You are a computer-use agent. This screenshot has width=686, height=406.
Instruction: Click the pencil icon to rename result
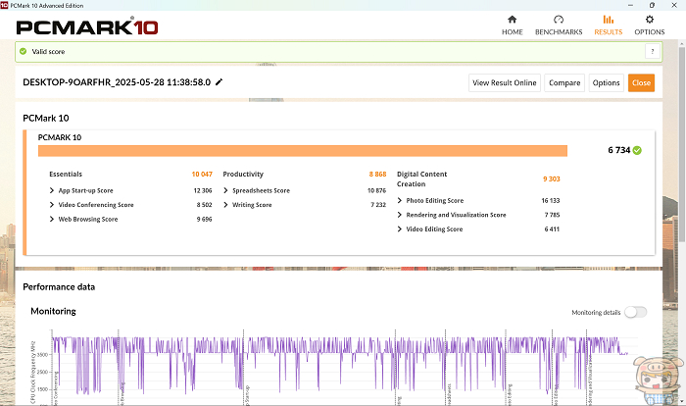[219, 82]
